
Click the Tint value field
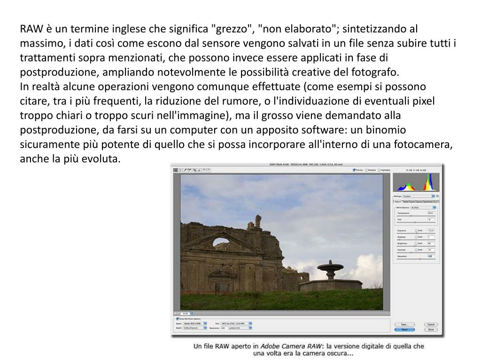point(431,220)
